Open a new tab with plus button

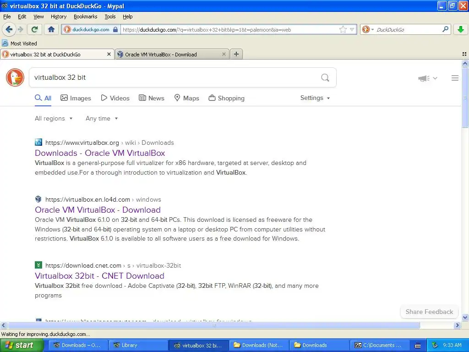pyautogui.click(x=236, y=54)
